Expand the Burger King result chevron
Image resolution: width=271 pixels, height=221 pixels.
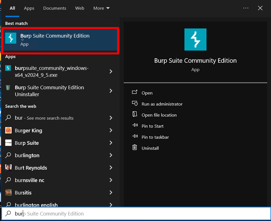pos(111,130)
